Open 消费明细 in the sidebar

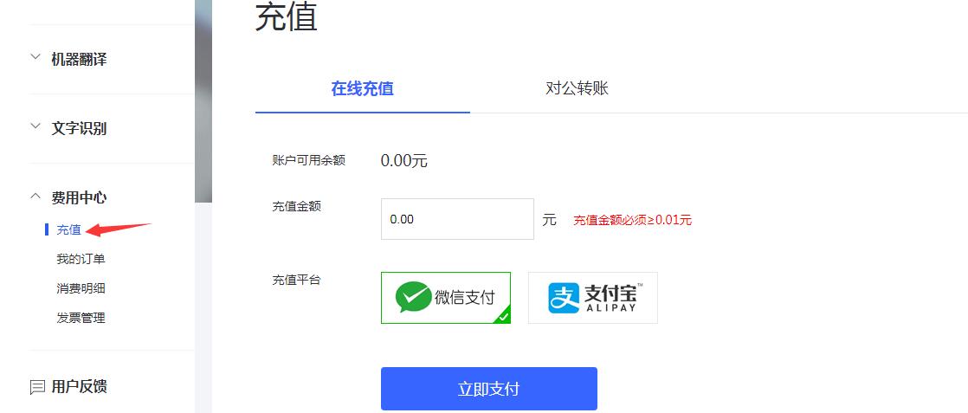tap(81, 288)
